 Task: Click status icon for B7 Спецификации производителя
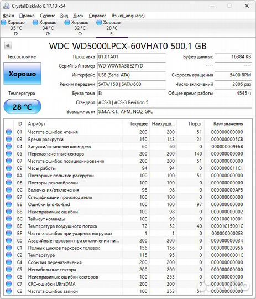pos(9,197)
